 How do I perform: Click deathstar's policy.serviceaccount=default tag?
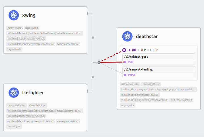point(144,100)
